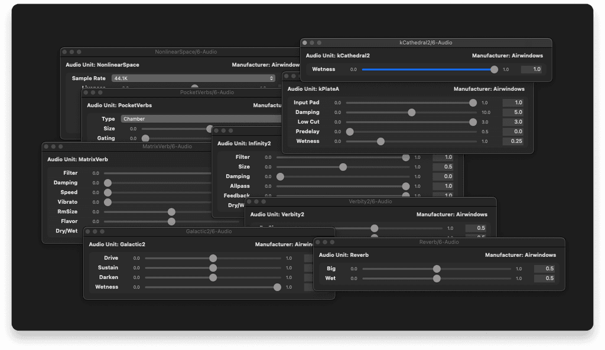Click the Big slider in Reverb
Viewport: 605px width, 350px height.
(436, 269)
